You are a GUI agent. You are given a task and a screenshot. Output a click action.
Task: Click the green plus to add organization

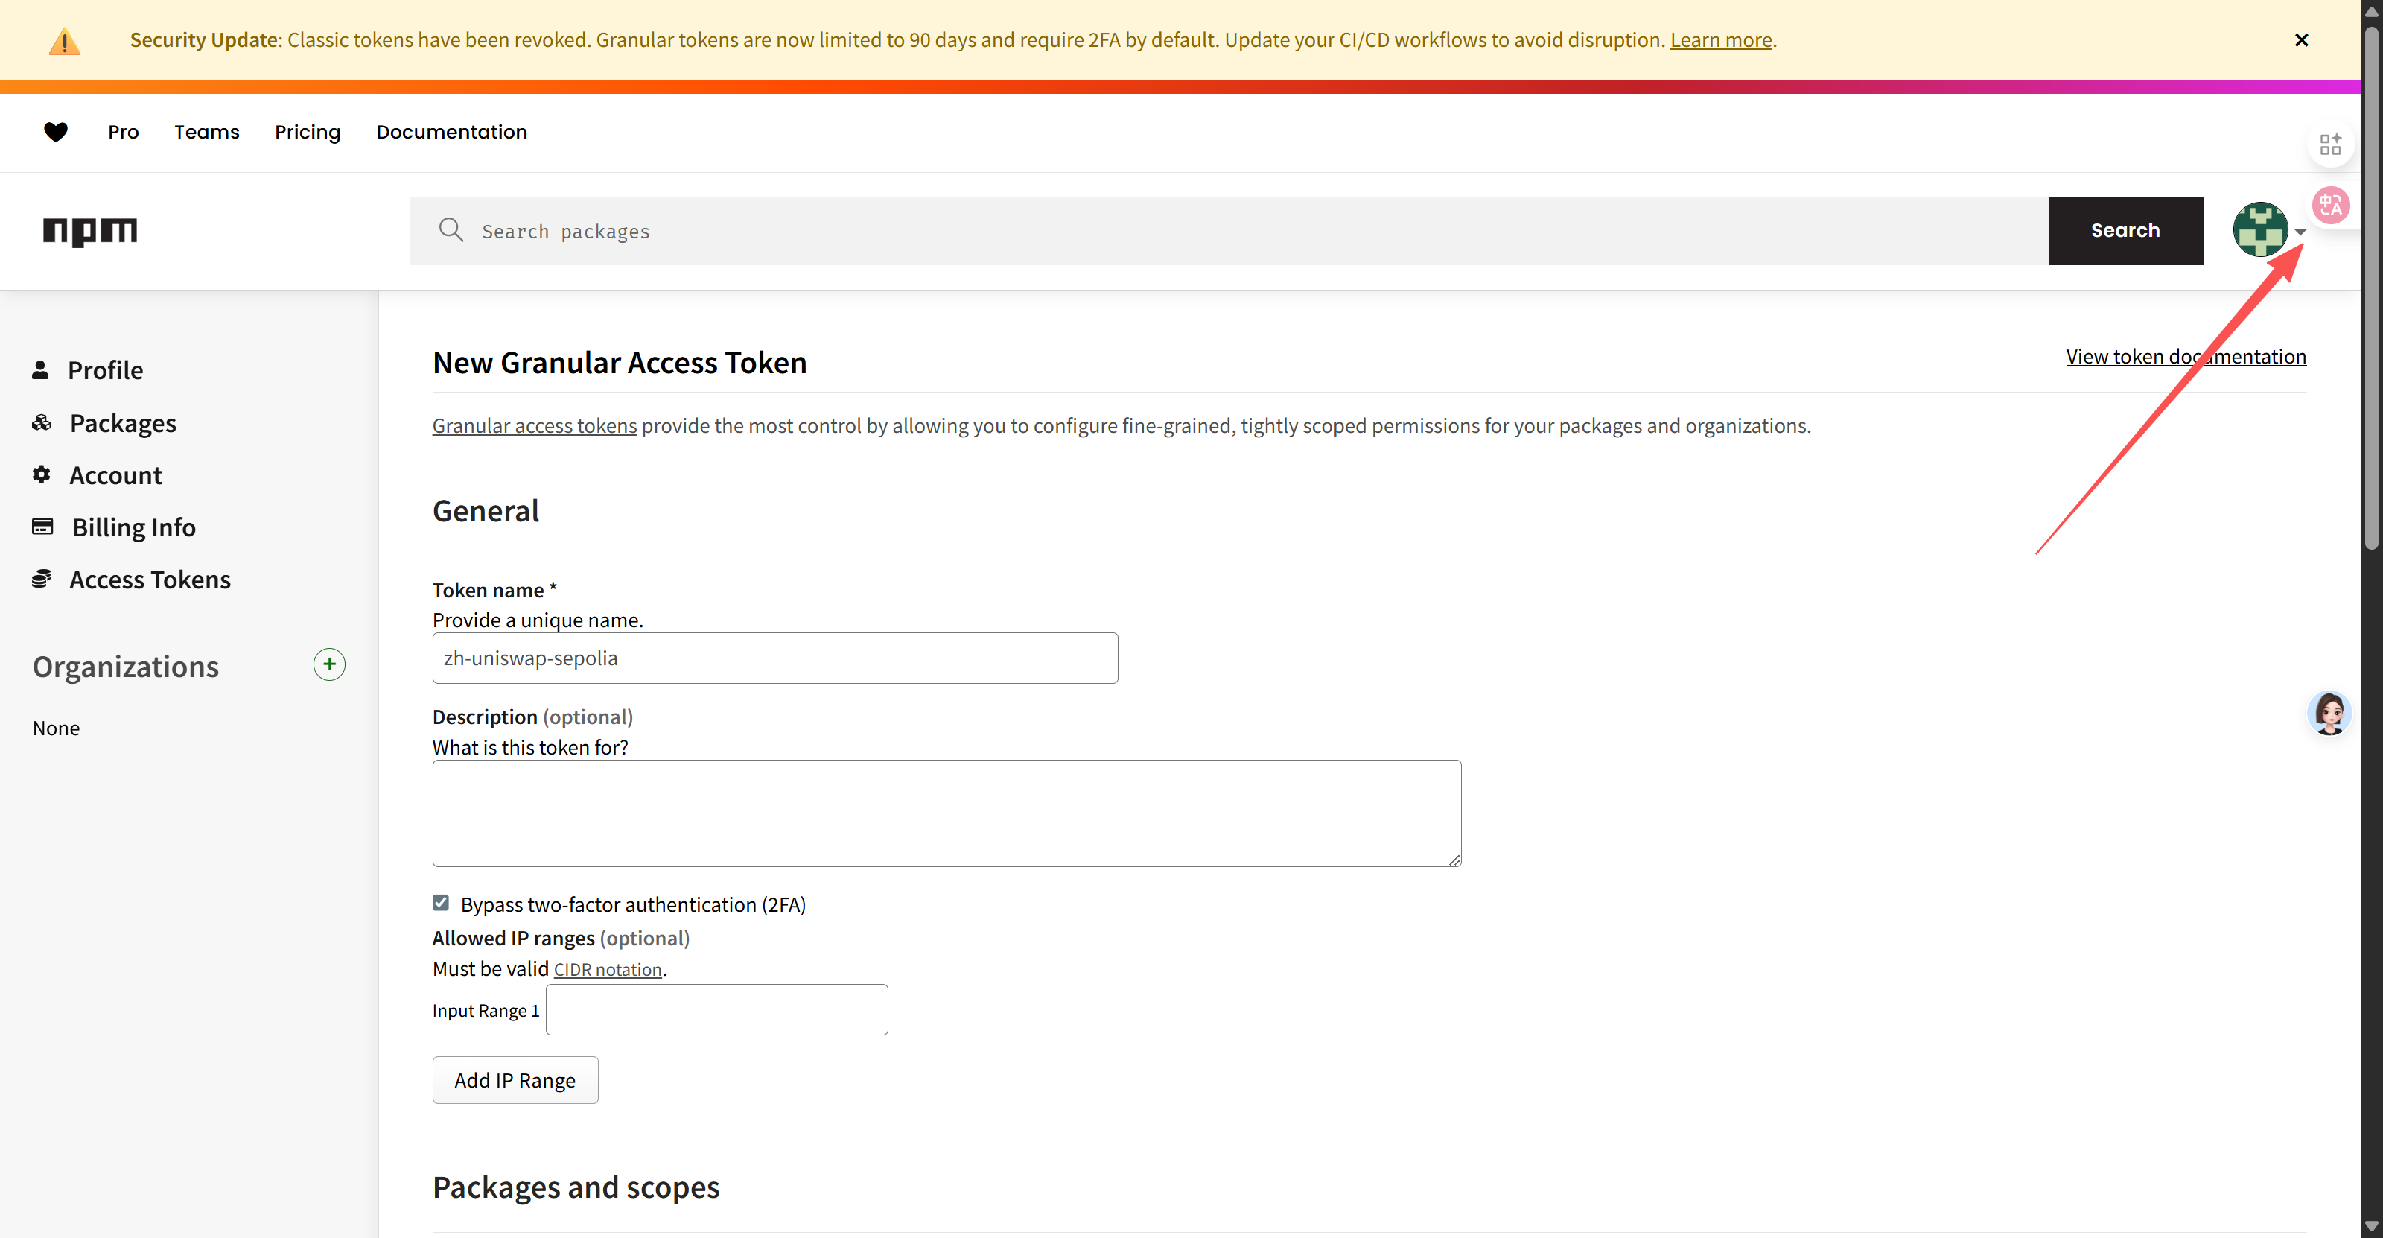point(329,664)
